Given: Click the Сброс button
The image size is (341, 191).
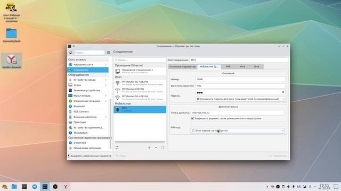Looking at the screenshot, I should pos(121,155).
